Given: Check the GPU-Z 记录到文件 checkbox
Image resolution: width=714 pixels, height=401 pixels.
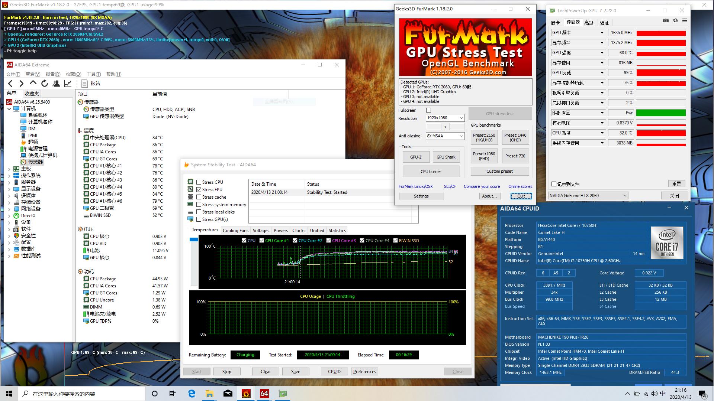Looking at the screenshot, I should pos(554,184).
